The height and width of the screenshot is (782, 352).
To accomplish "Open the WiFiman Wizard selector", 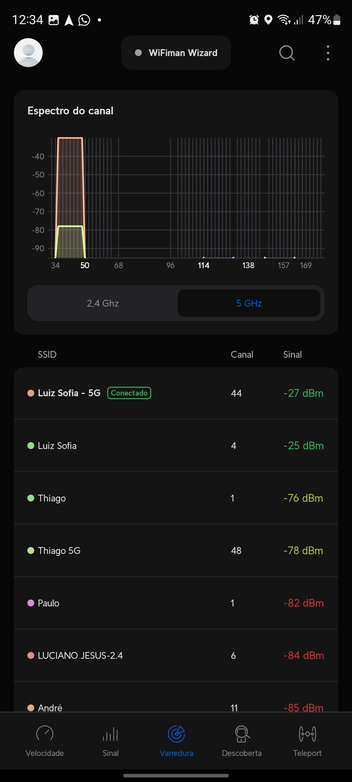I will point(176,53).
